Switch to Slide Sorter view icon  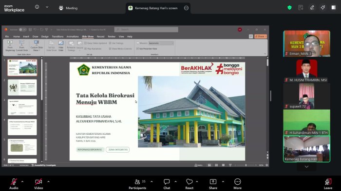pos(216,165)
